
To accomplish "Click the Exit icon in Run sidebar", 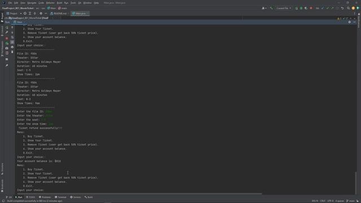I will [x=7, y=53].
